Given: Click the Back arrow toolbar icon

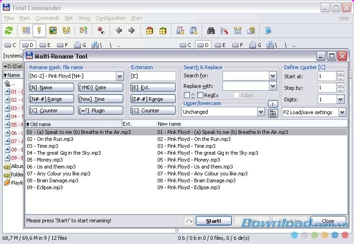Looking at the screenshot, I should [x=119, y=31].
